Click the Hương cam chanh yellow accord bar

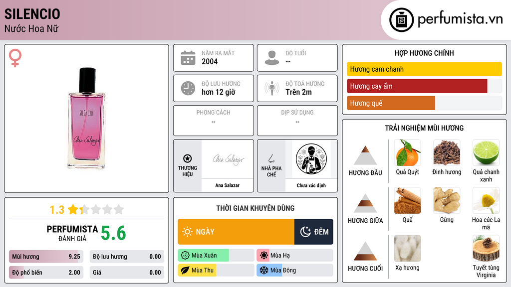tap(424, 69)
